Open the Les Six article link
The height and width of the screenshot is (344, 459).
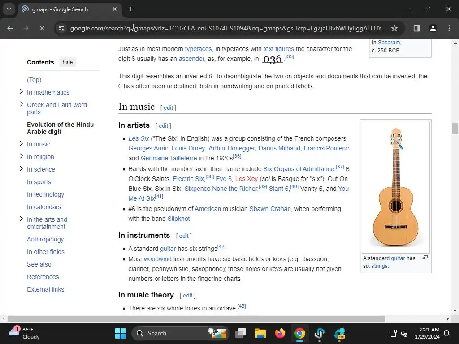point(139,139)
